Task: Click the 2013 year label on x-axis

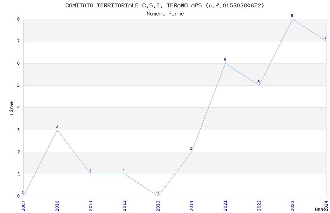Action: (x=158, y=206)
